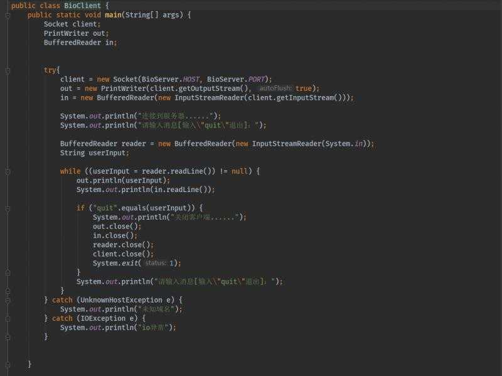Click 'out.println(userInput);' line
Screen dimensions: 502x376
pyautogui.click(x=123, y=181)
